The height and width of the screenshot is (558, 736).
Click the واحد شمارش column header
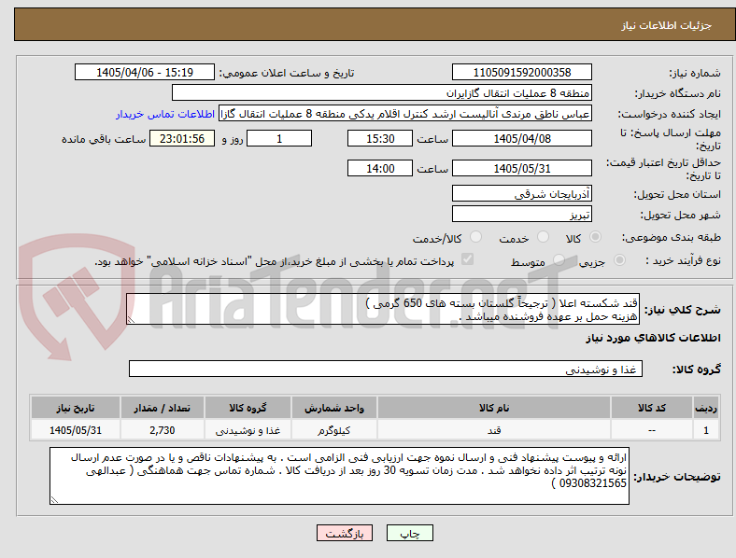pyautogui.click(x=333, y=408)
